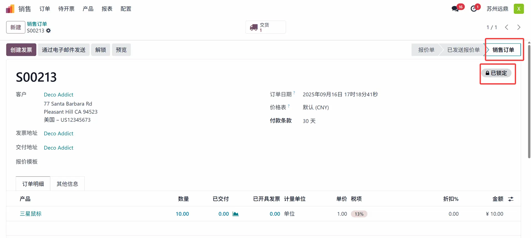Go to the next record arrow
Viewport: 531px width, 238px height.
519,27
